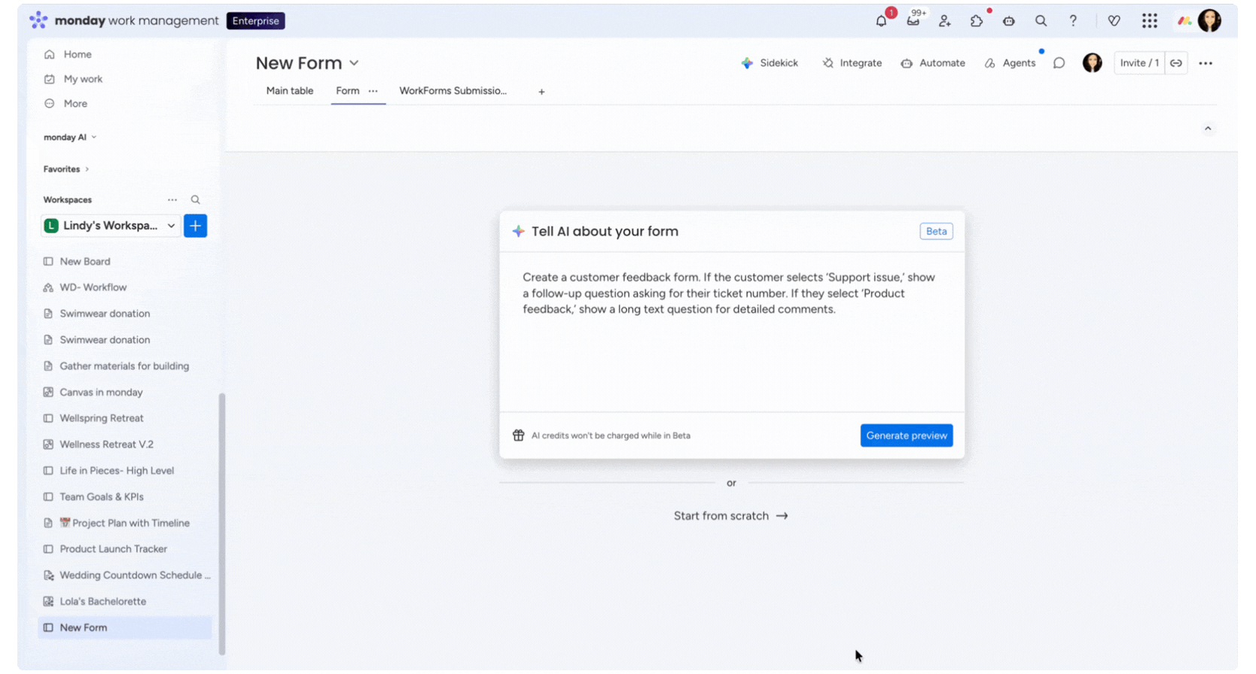Expand the New Form title dropdown
This screenshot has width=1256, height=674.
[354, 63]
